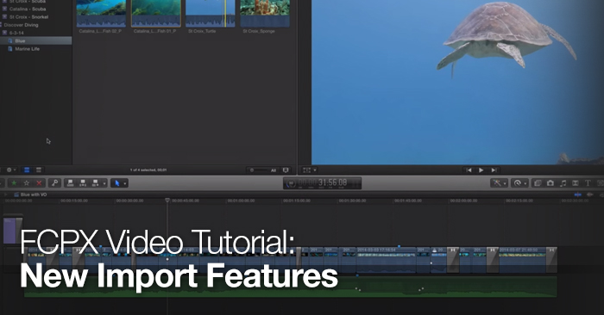
Task: Expand the Retime pop-up menu
Action: [519, 183]
